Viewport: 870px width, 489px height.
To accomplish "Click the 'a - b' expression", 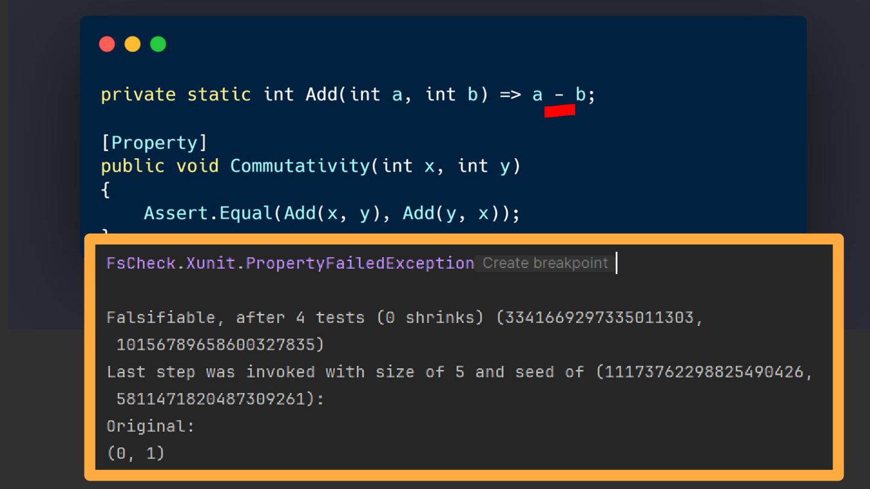I will tap(559, 95).
